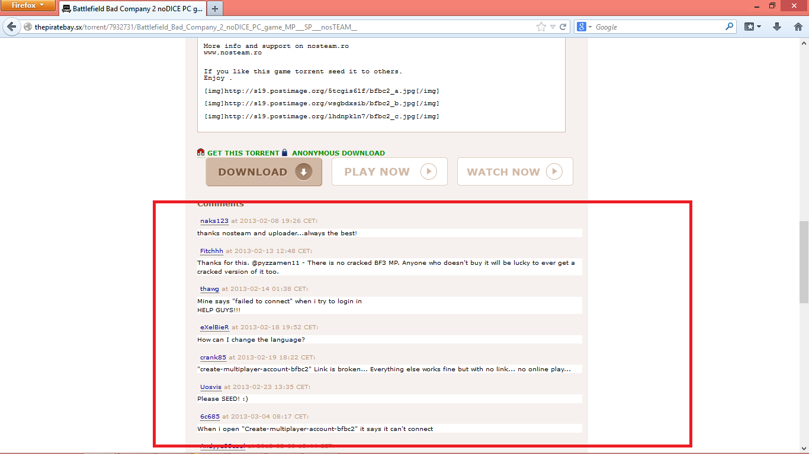Image resolution: width=809 pixels, height=454 pixels.
Task: Click the bfbc2_a.jpg image URL line
Action: (x=322, y=91)
